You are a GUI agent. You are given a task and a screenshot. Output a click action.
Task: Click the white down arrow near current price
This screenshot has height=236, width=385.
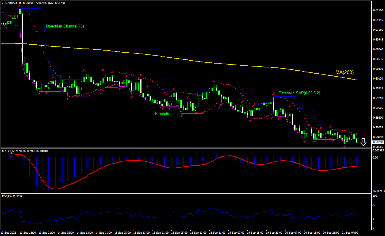click(363, 142)
